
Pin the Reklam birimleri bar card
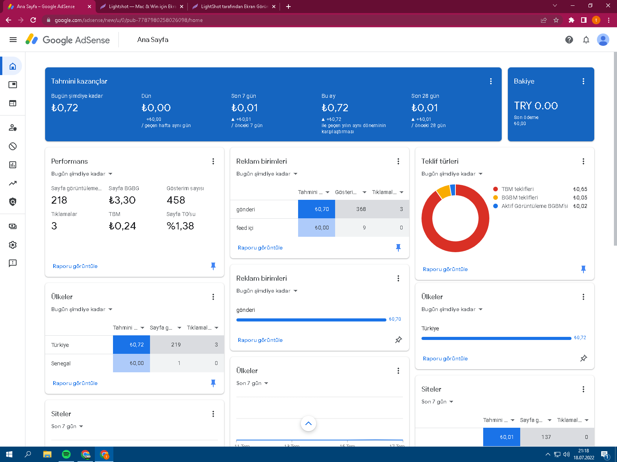click(398, 340)
